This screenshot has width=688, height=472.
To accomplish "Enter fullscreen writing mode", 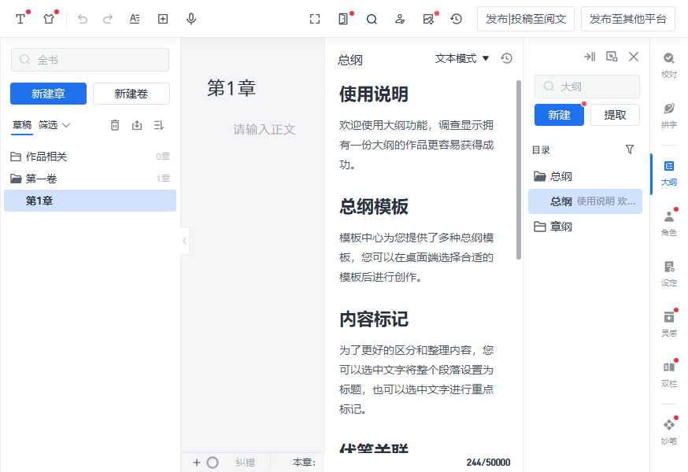I will coord(315,19).
